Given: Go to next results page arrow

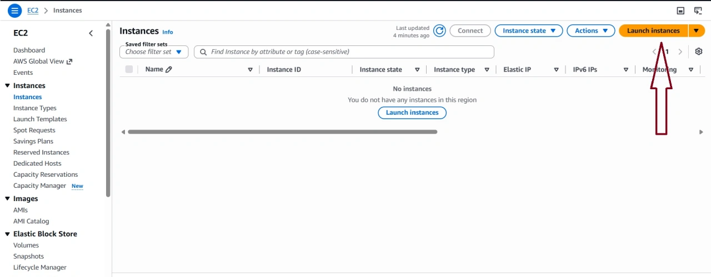Looking at the screenshot, I should (680, 52).
